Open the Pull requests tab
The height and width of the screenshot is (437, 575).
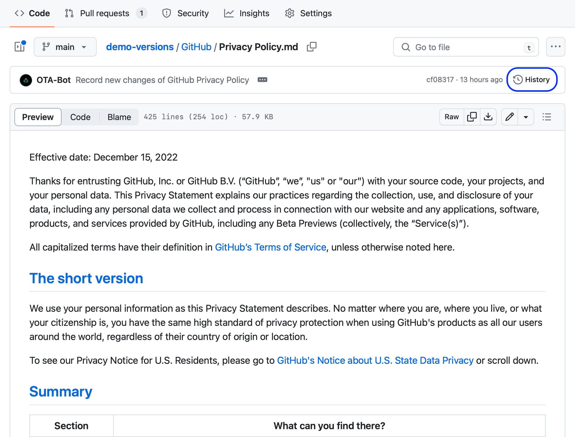coord(104,13)
